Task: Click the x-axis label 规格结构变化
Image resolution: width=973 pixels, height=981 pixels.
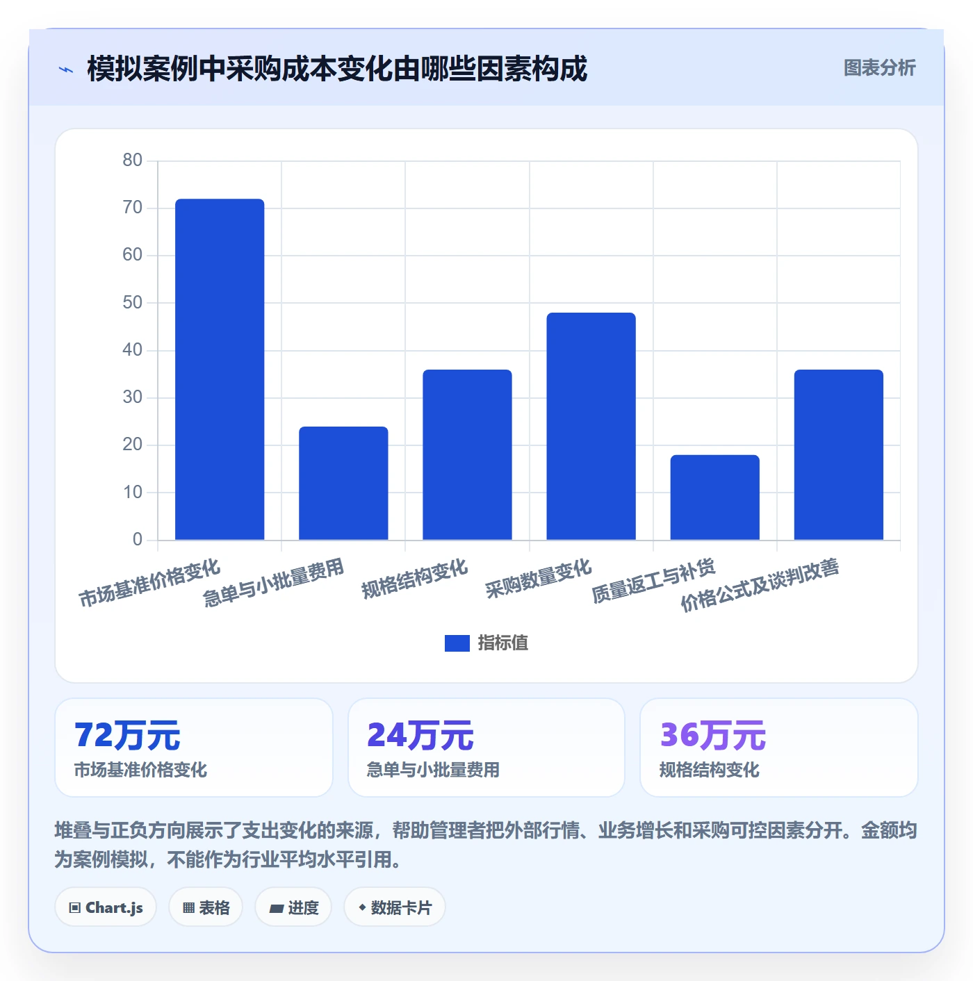Action: point(415,579)
